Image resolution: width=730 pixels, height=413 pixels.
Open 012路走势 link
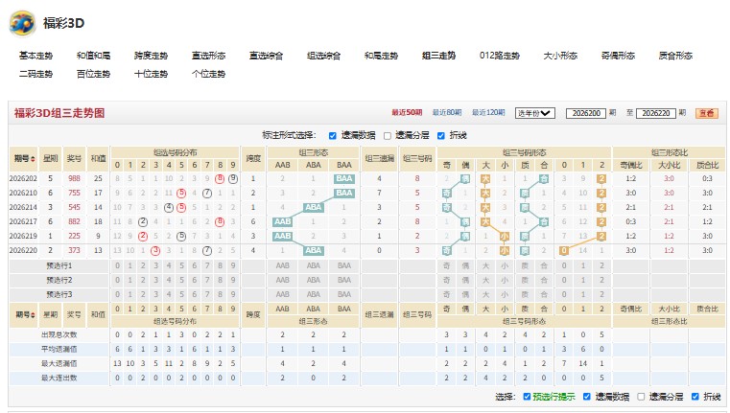[499, 56]
